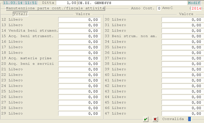Select the Beni strum. non am. value field
Screen dimensions: 204x123
point(182,36)
